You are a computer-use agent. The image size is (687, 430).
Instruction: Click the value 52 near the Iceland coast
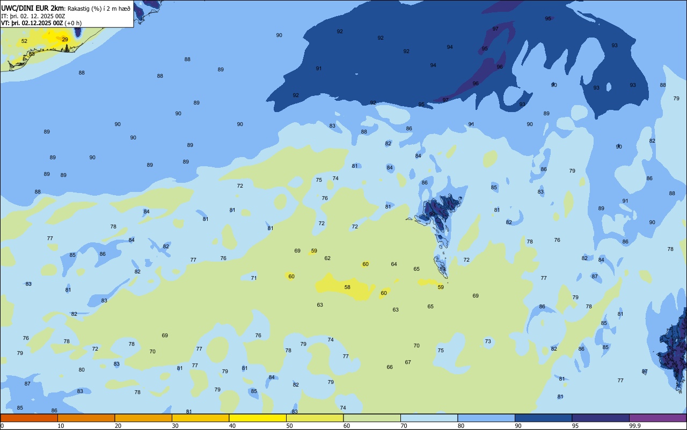(x=24, y=41)
